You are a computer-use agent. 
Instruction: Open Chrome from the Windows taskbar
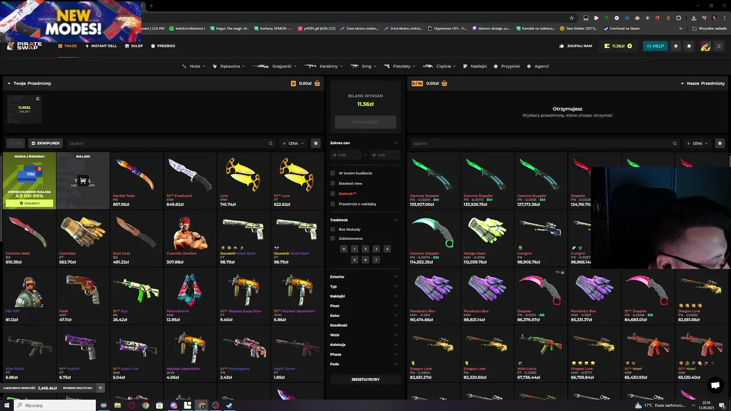[146, 405]
